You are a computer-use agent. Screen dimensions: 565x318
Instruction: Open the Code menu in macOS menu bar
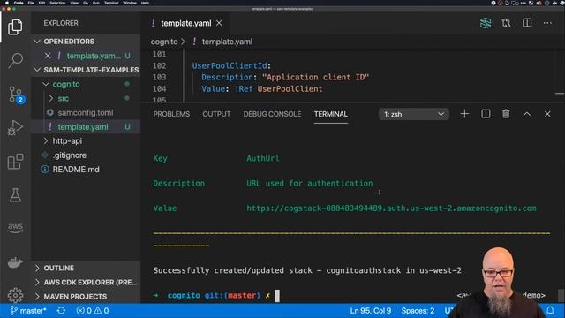pos(19,3)
